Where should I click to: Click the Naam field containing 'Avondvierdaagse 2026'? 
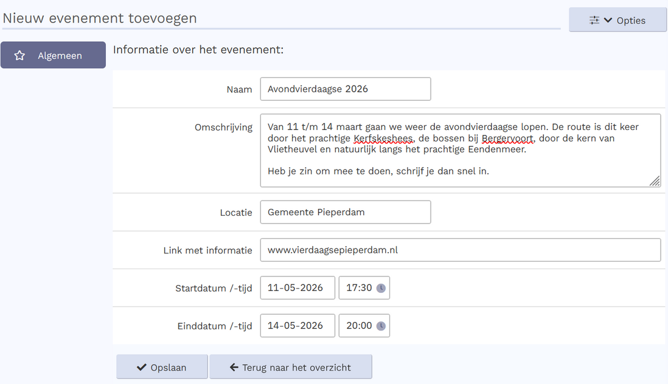coord(345,89)
